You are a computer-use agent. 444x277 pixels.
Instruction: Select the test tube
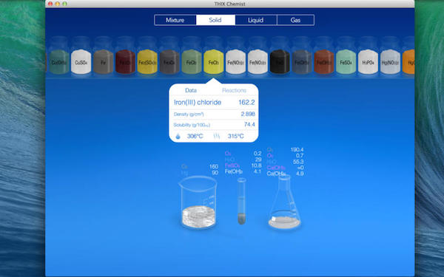(x=241, y=201)
